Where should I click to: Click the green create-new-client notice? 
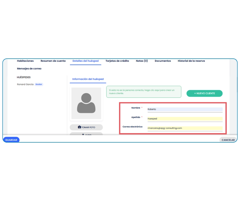coord(143,92)
